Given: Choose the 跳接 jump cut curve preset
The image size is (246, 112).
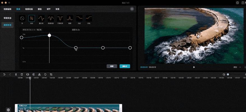Looking at the screenshot, I should pyautogui.click(x=70, y=18).
